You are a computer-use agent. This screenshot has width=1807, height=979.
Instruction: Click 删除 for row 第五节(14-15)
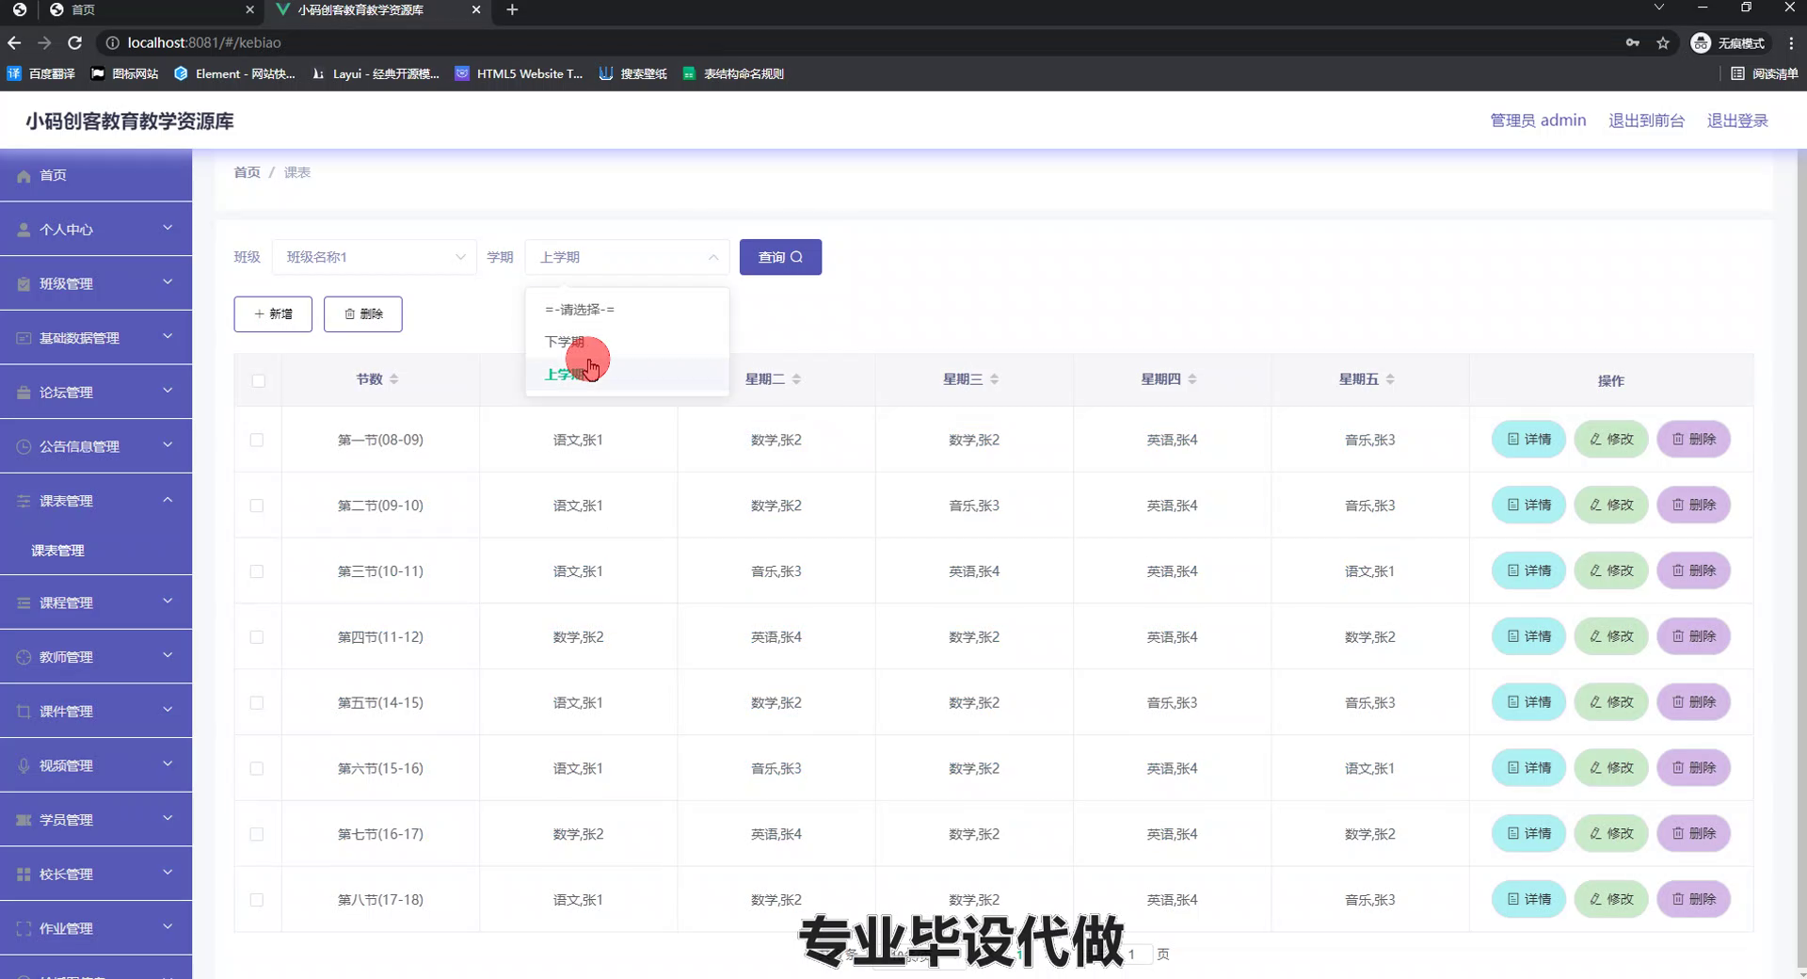[1694, 703]
